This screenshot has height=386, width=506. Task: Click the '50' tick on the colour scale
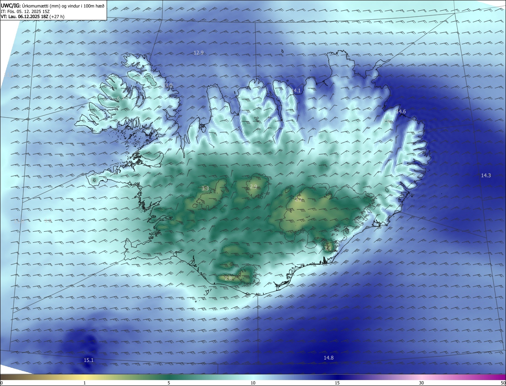(x=503, y=383)
